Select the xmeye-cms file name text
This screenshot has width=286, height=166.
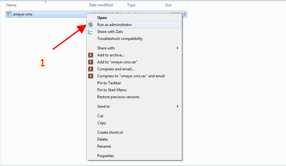tap(22, 14)
